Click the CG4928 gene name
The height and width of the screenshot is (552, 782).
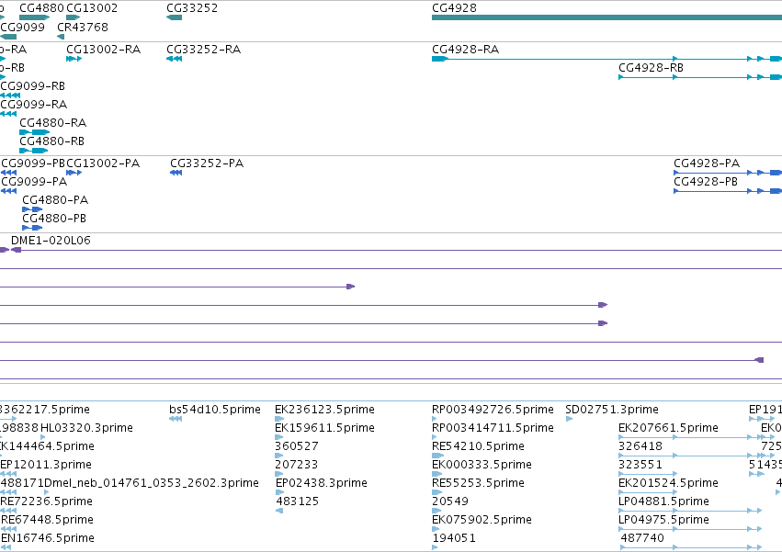point(454,8)
